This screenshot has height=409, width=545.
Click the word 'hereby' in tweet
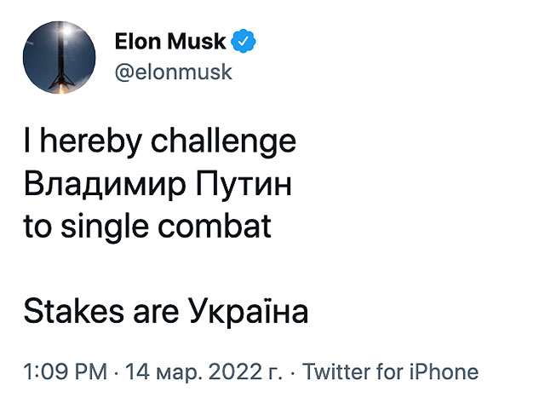click(x=91, y=142)
